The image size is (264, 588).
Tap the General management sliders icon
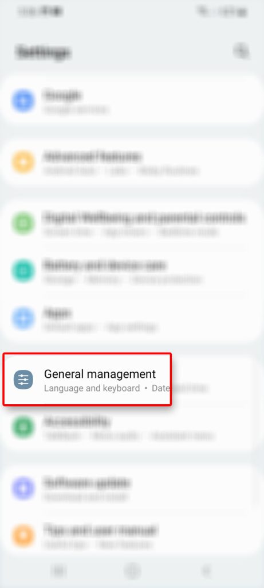pos(23,380)
